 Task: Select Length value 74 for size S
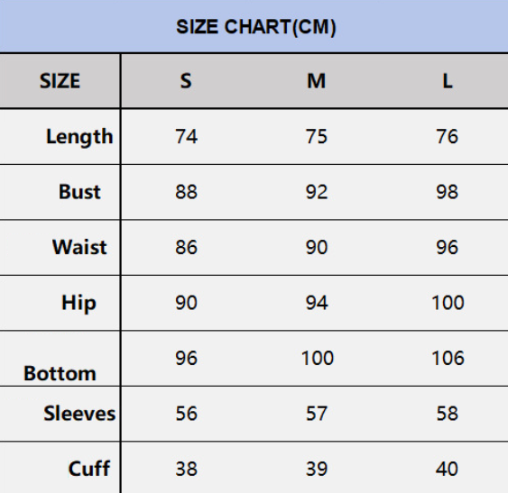[x=186, y=136]
